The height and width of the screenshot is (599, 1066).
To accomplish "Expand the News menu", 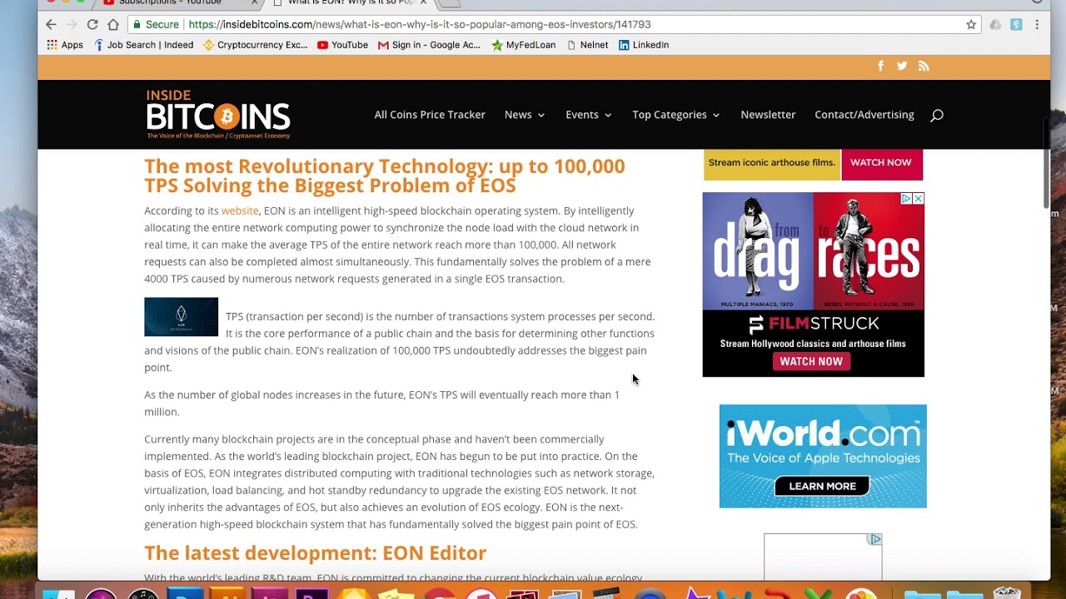I will pos(525,115).
